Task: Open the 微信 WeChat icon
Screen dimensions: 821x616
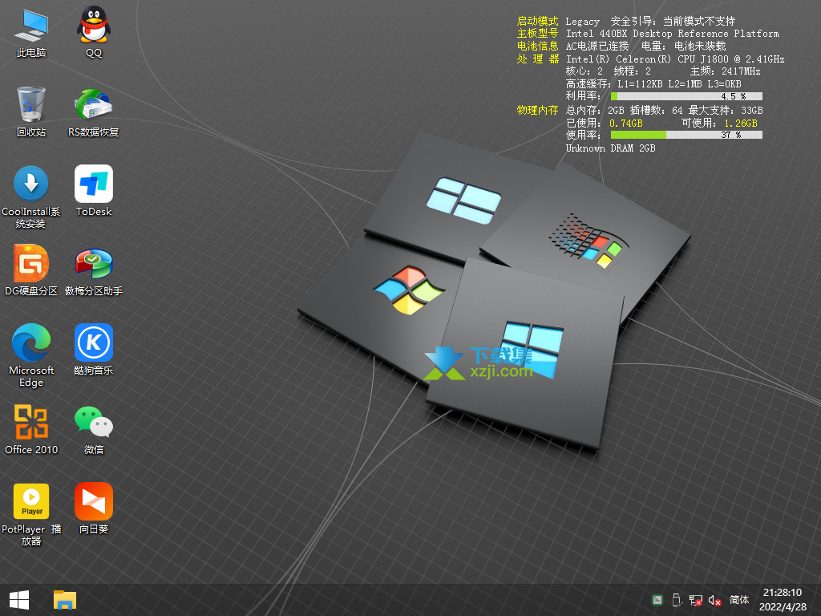Action: tap(94, 430)
